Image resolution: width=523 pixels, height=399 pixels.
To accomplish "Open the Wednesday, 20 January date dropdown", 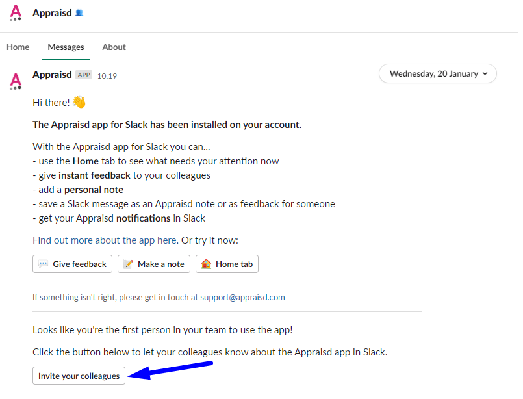I will [438, 73].
